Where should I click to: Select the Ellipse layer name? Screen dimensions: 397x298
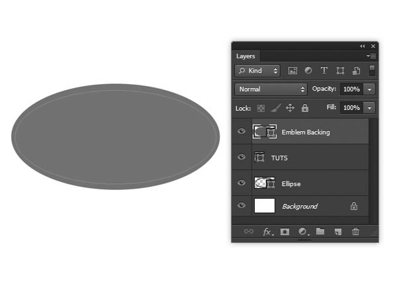coord(291,183)
